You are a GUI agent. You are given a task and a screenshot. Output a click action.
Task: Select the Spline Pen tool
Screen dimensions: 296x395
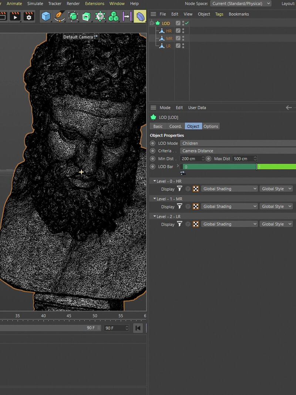(60, 17)
